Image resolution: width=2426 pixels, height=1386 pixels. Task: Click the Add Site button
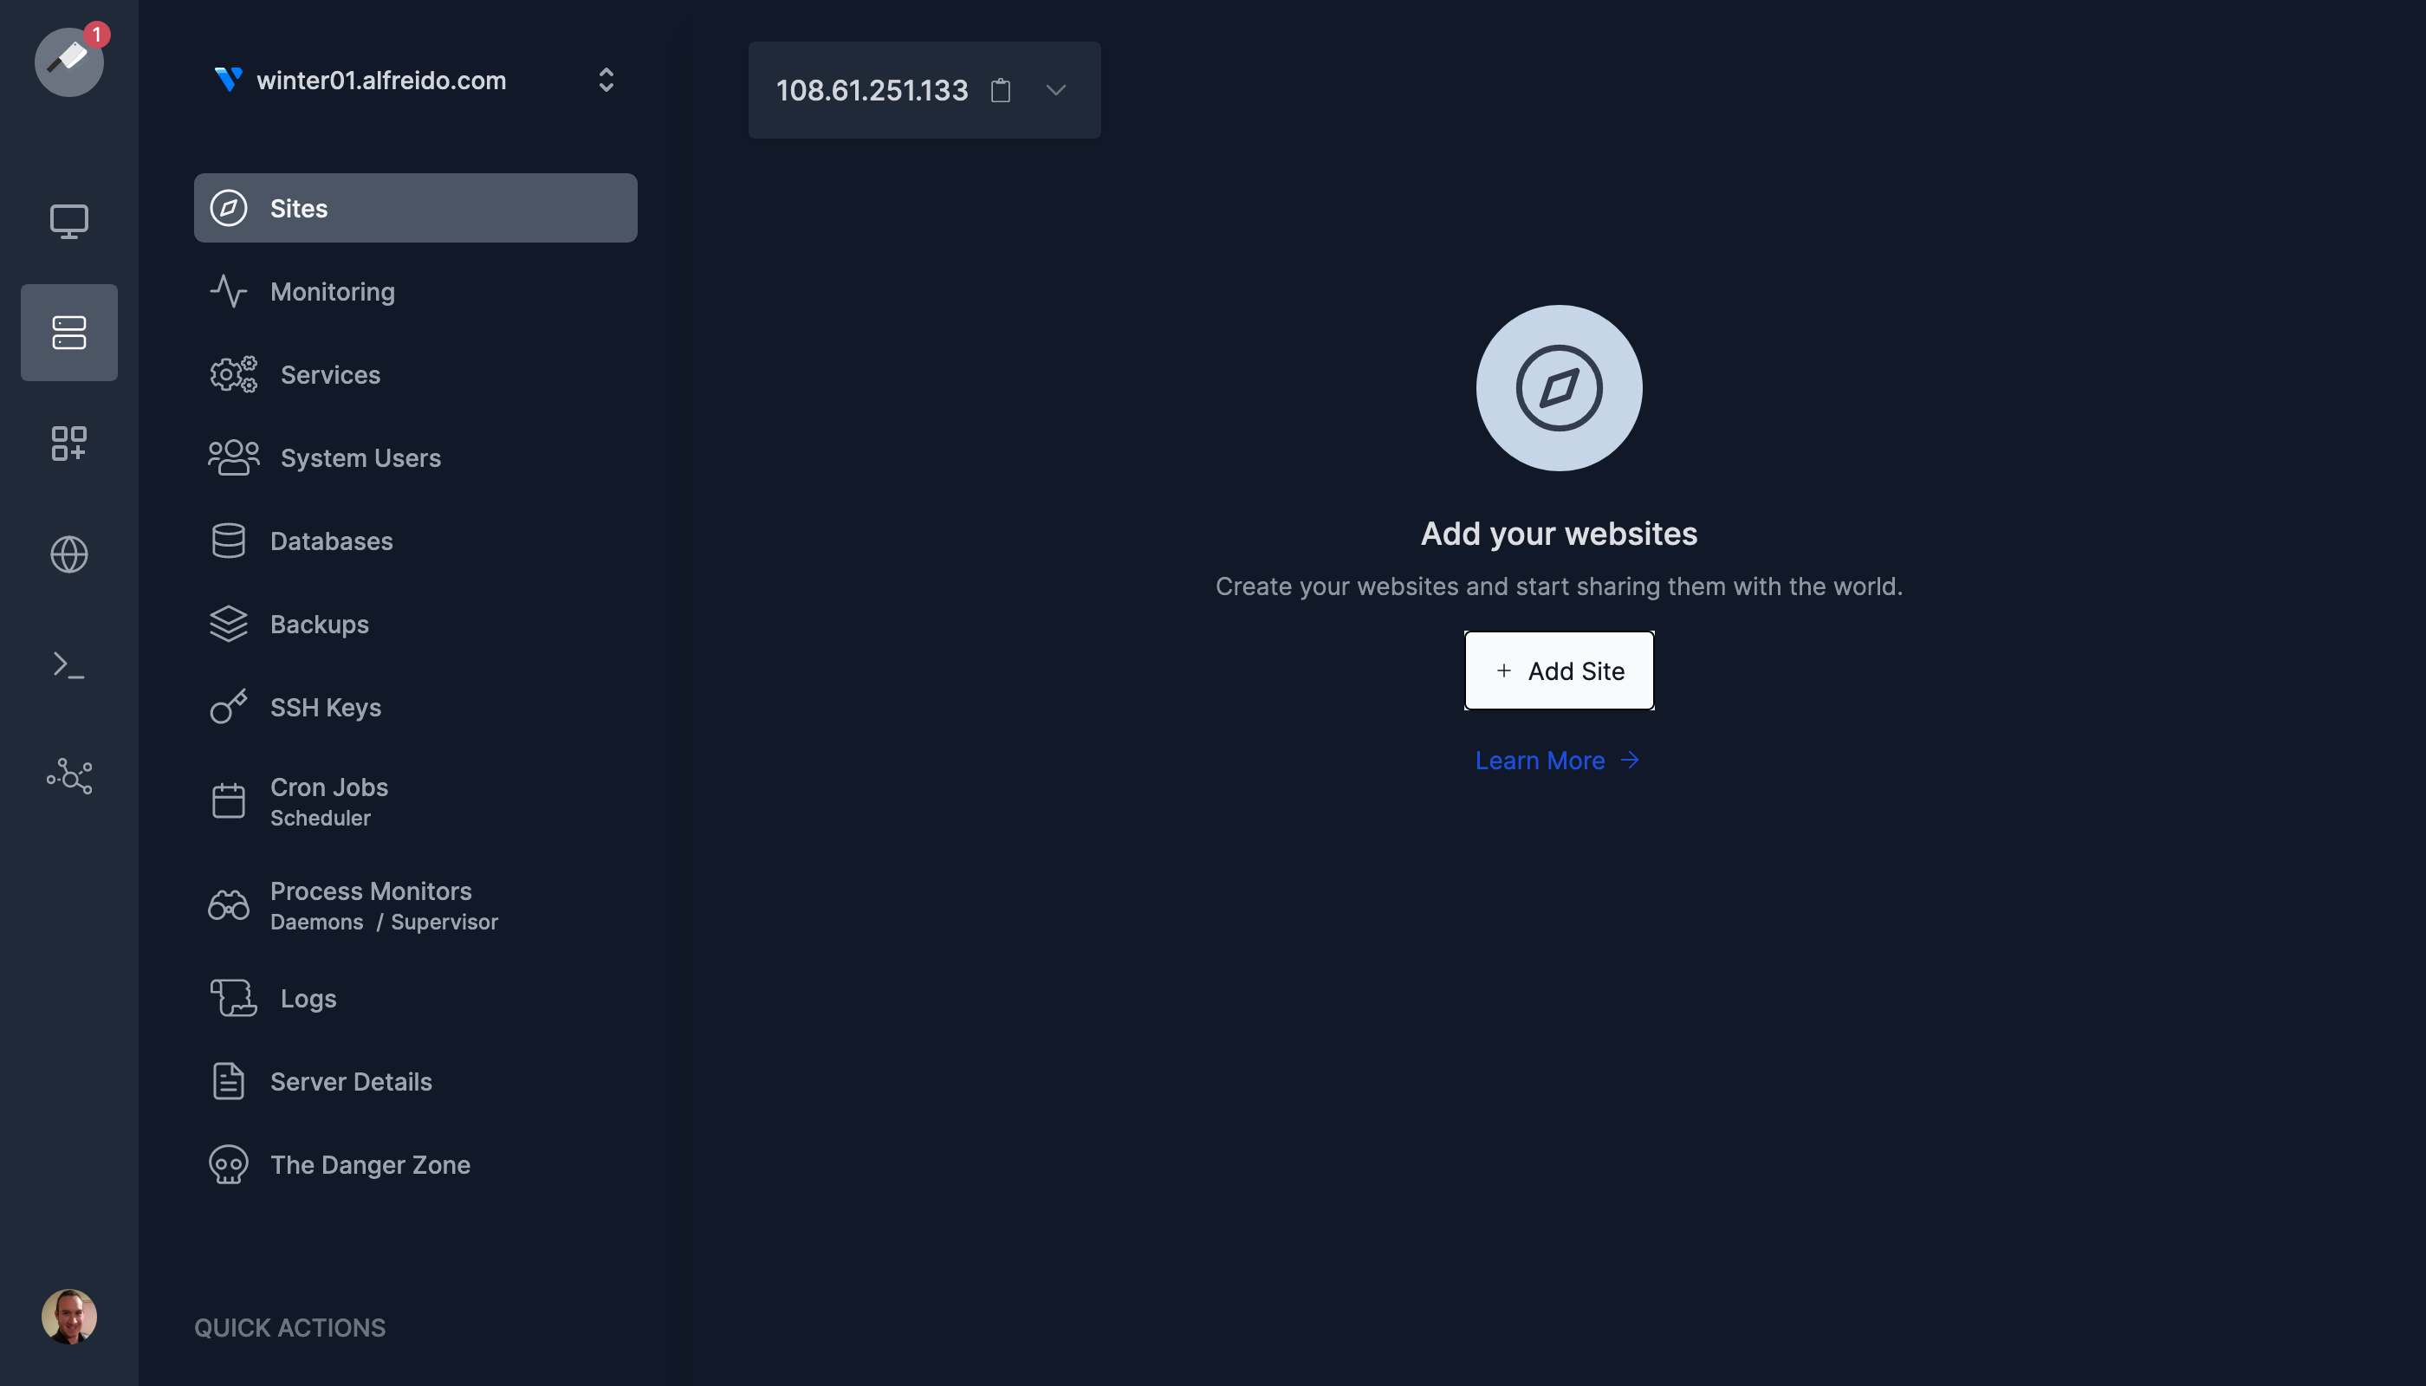[x=1558, y=670]
